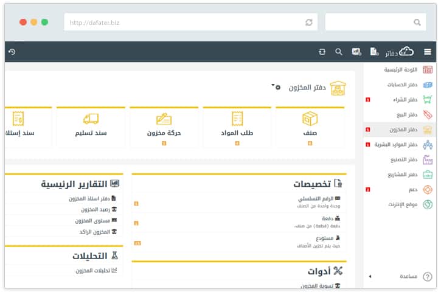Viewport: 441px width, 295px height.
Task: Click the search magnifier in dark toolbar
Action: (x=339, y=52)
